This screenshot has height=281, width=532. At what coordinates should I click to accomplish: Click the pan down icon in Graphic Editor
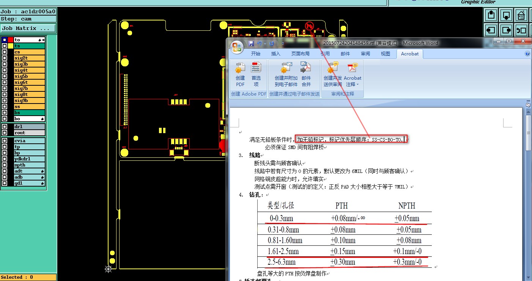point(507,15)
